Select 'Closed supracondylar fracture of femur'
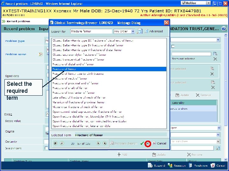 (x=109, y=55)
